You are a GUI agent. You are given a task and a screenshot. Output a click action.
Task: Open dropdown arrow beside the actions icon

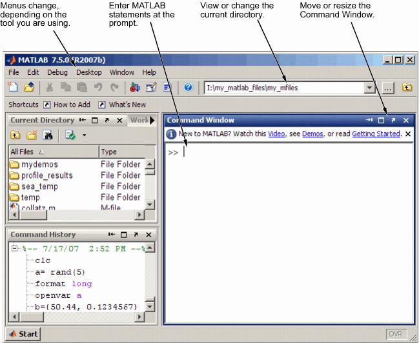click(x=84, y=135)
